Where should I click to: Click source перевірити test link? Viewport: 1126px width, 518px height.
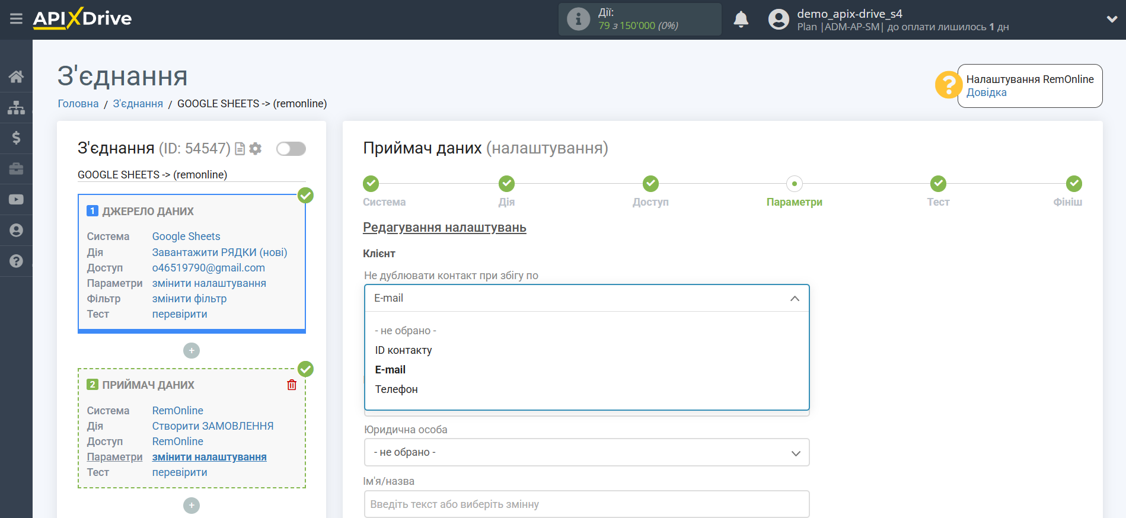pyautogui.click(x=180, y=314)
